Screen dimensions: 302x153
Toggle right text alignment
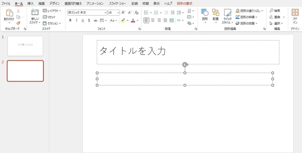159,20
